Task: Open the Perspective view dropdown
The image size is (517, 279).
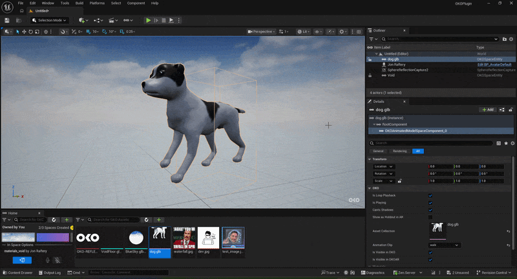Action: click(261, 32)
